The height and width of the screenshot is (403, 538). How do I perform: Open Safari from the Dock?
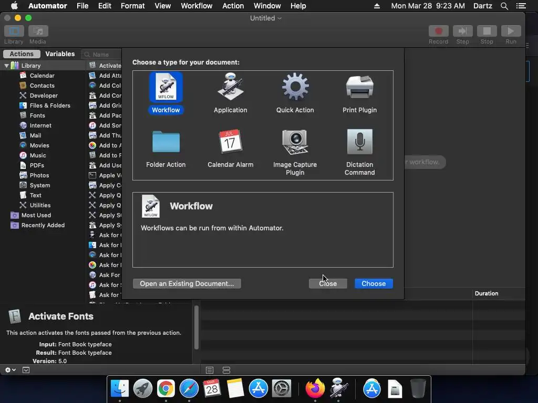189,389
